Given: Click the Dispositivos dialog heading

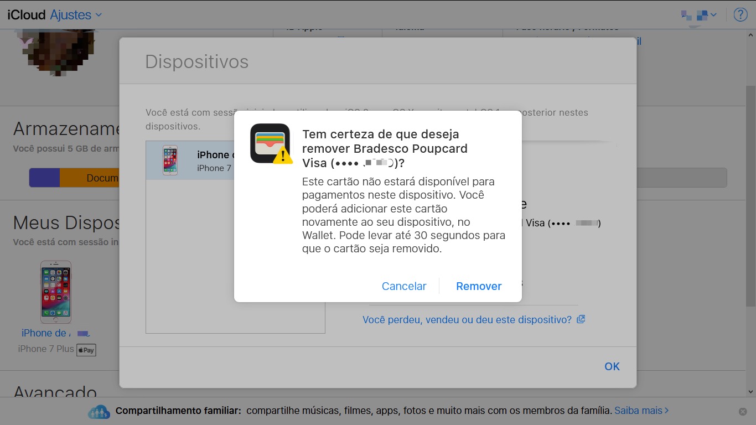Looking at the screenshot, I should click(196, 61).
